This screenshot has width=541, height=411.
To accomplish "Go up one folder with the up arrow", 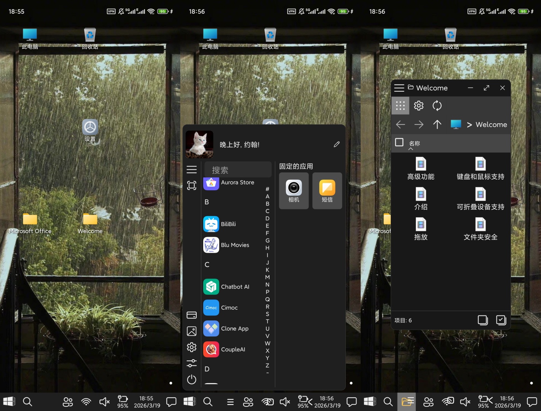I will [437, 124].
